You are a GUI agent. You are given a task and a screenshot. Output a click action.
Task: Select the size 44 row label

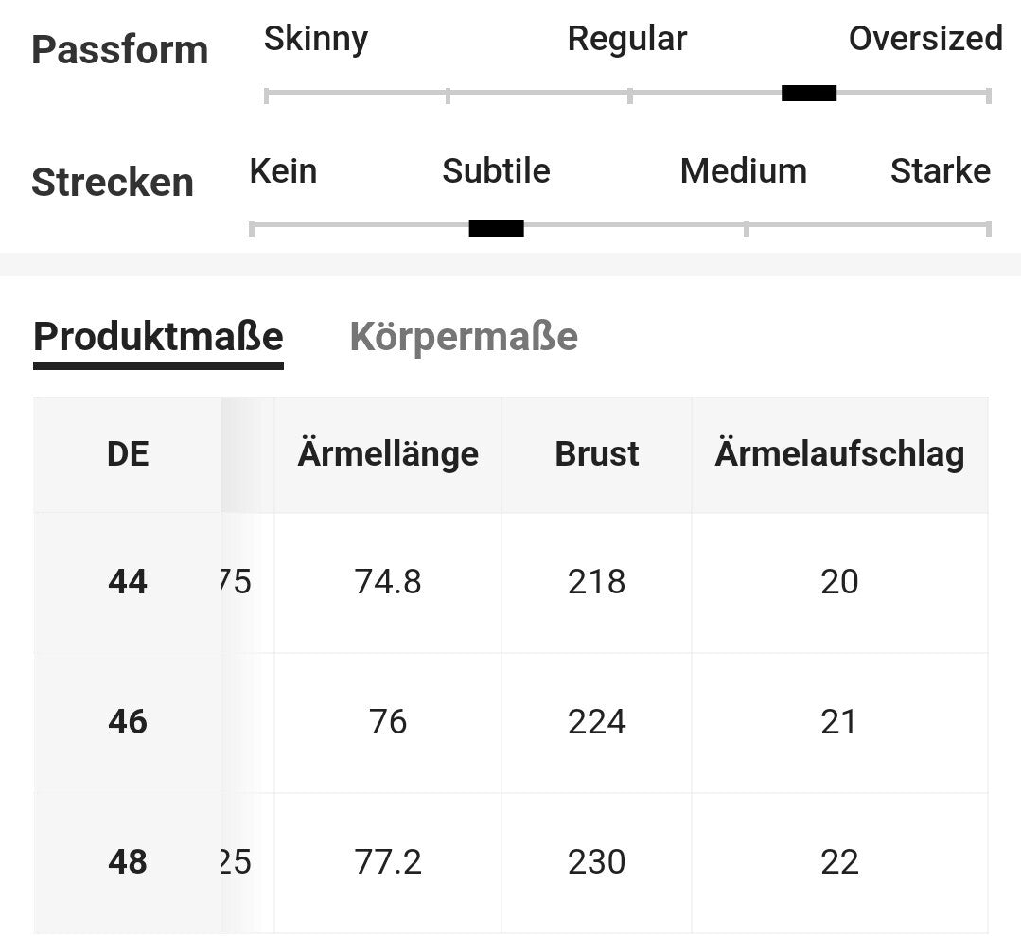[x=128, y=581]
